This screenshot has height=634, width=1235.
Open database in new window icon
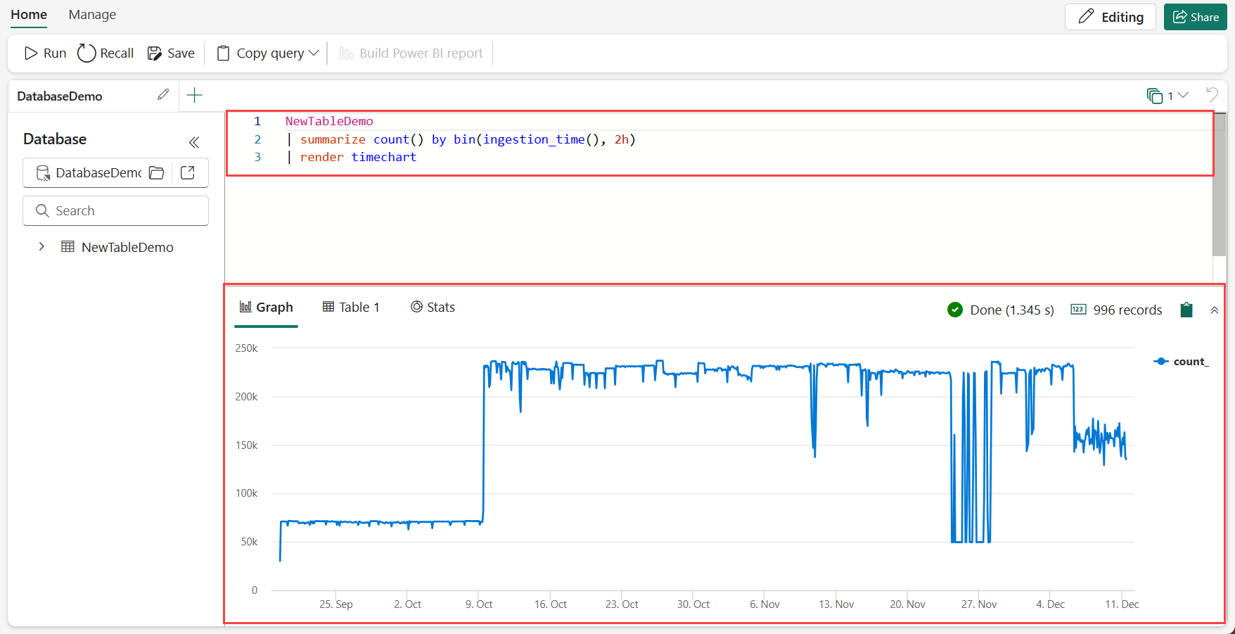(x=188, y=173)
